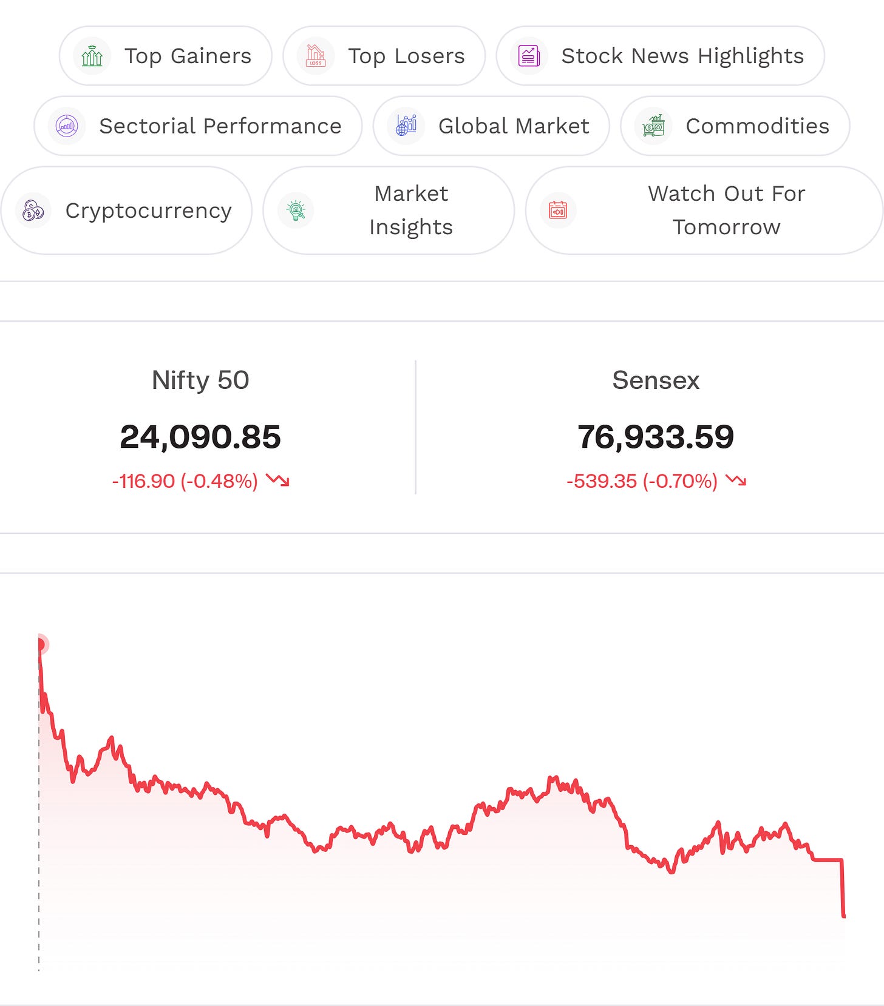Click the chart's starting point marker dot
The width and height of the screenshot is (884, 1006).
tap(41, 644)
